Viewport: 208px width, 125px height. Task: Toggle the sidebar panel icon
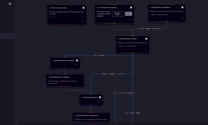tap(10, 4)
